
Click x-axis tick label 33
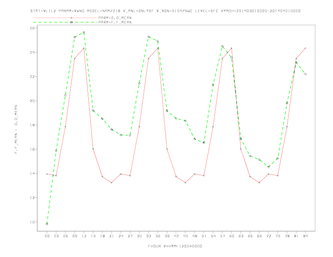click(148, 236)
